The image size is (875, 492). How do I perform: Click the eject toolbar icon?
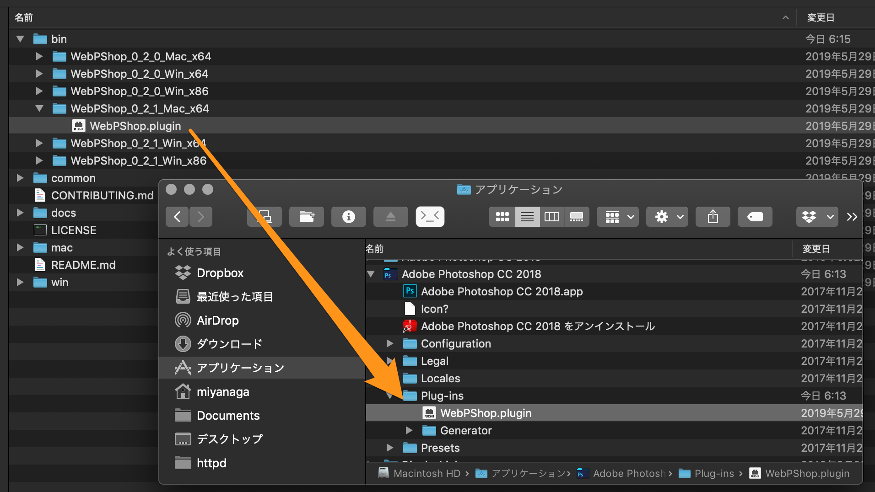tap(391, 217)
